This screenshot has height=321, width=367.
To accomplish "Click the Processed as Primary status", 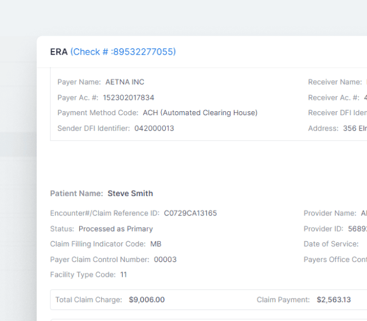I will pyautogui.click(x=116, y=229).
